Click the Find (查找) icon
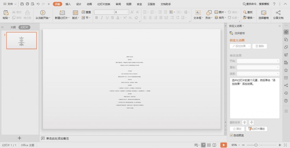Screen dimensions: 290x148 point(245,12)
